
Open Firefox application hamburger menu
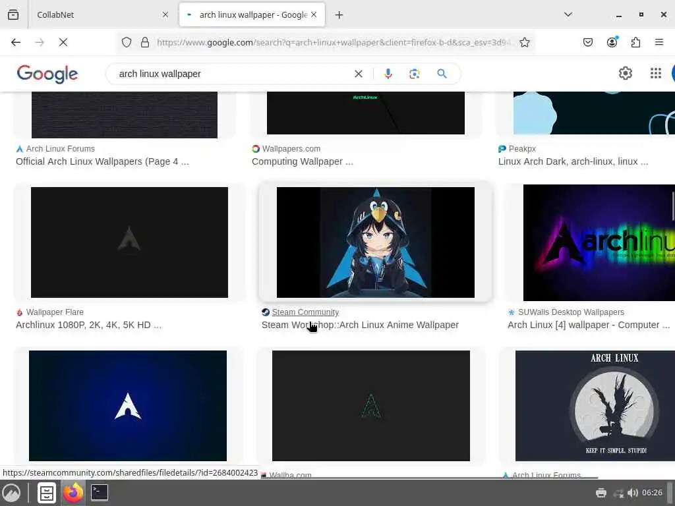click(x=659, y=42)
